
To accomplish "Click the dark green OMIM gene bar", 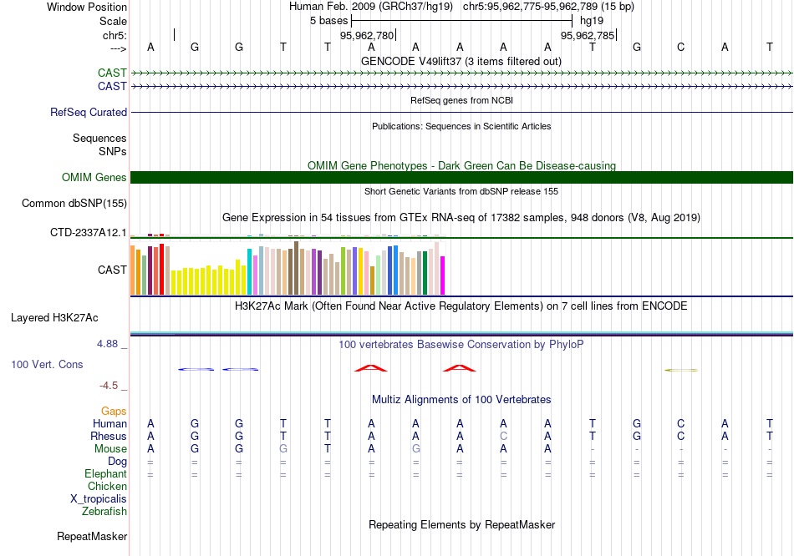I will (x=461, y=178).
